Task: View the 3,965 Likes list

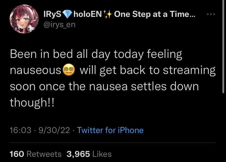Action: (x=89, y=154)
